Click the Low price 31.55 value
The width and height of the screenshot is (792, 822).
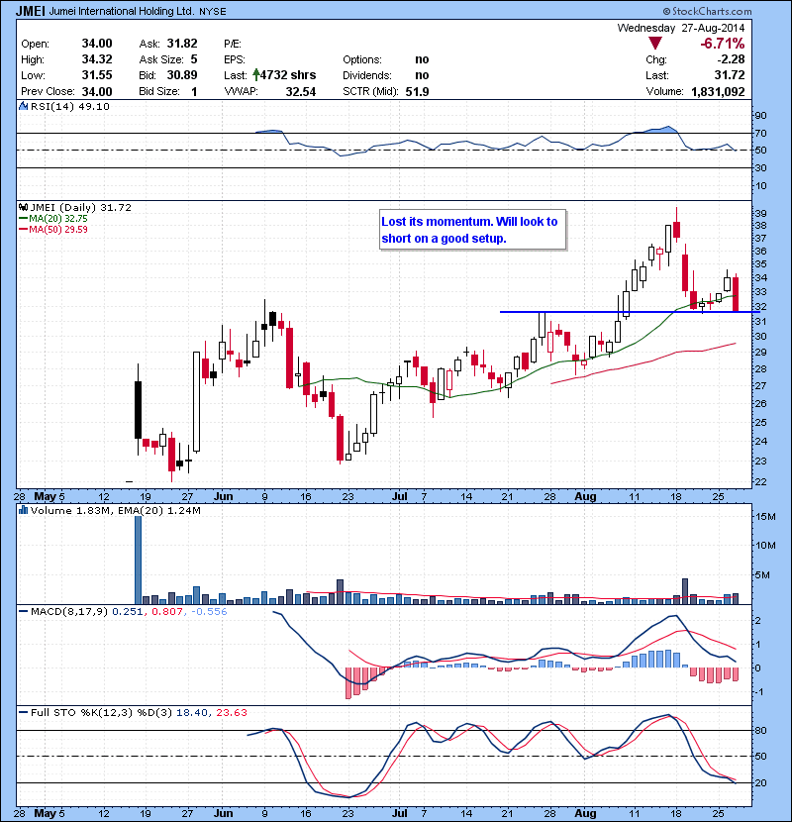tap(97, 75)
